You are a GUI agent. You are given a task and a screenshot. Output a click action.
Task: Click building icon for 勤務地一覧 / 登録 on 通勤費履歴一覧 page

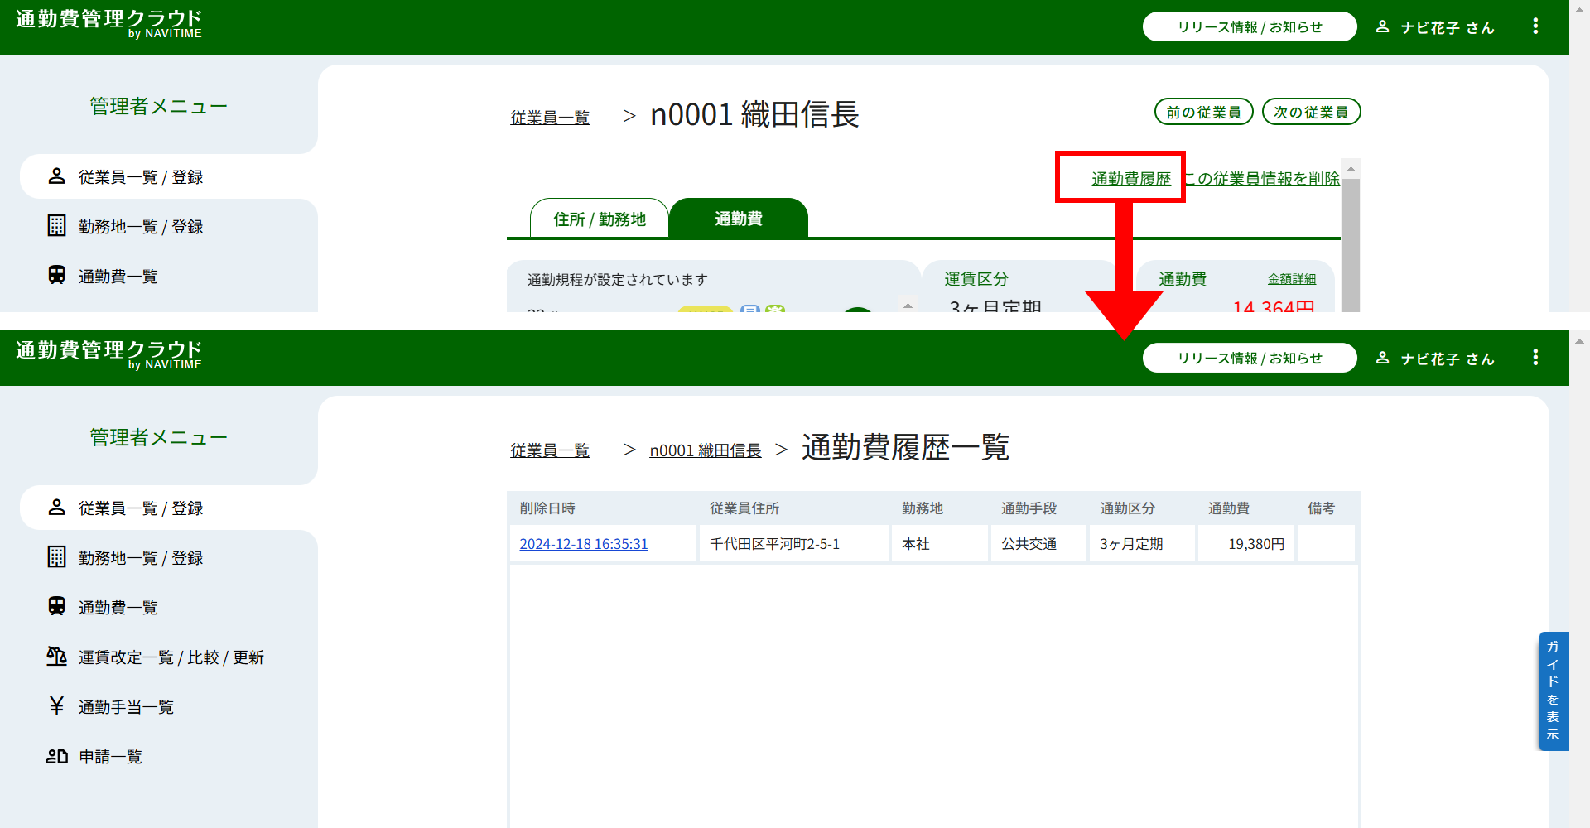[x=56, y=557]
